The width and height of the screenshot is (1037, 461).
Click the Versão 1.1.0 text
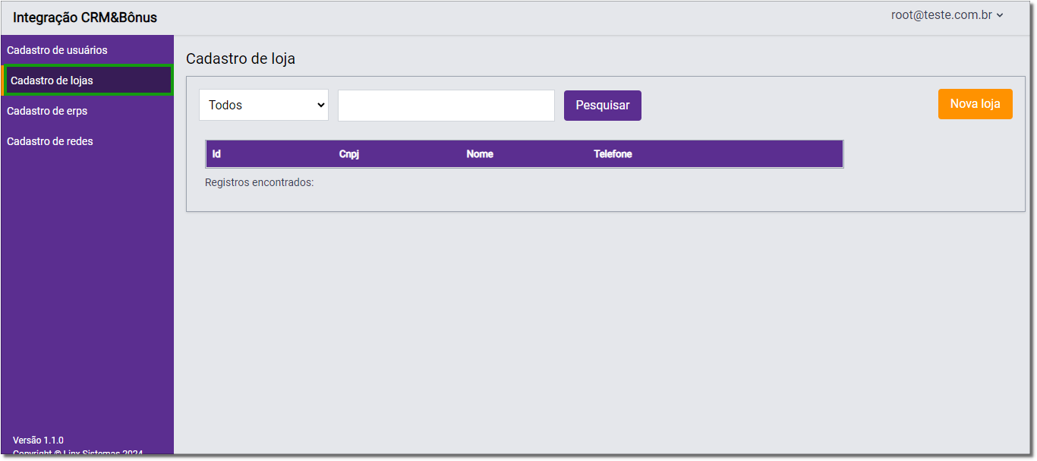coord(38,440)
